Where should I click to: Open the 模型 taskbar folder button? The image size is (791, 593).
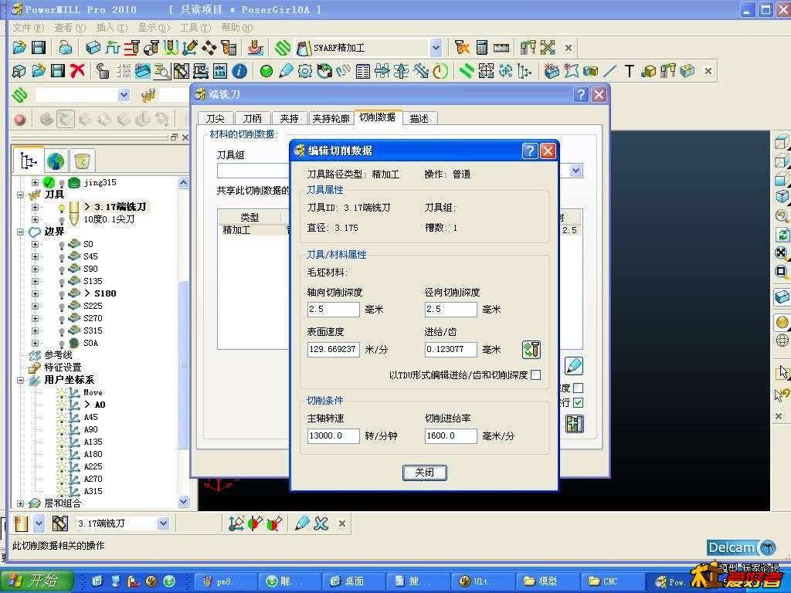pos(548,581)
